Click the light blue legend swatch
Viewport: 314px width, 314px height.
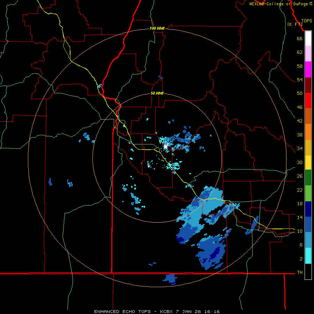click(x=308, y=240)
